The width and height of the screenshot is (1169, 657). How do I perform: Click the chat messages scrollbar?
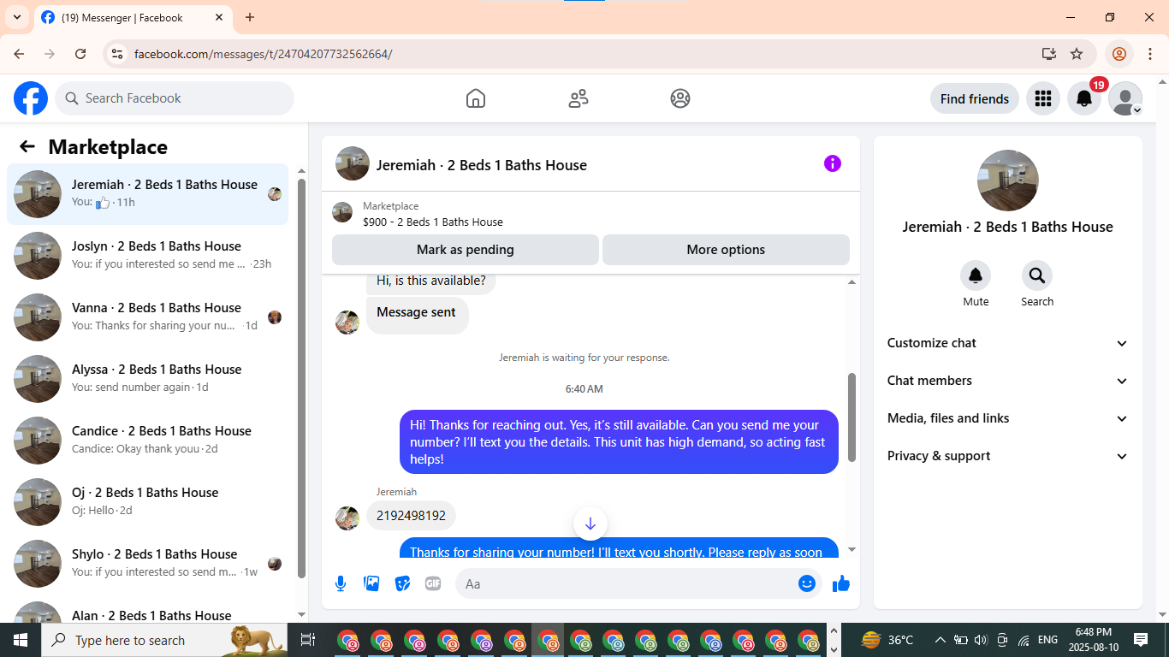(x=852, y=417)
